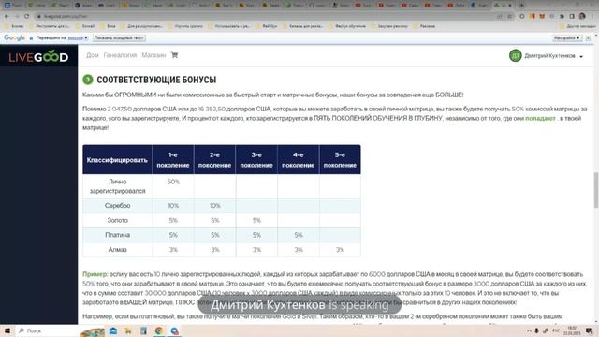This screenshot has height=337, width=599.
Task: Open the 'Изучить срочно' bookmark folder
Action: (185, 26)
